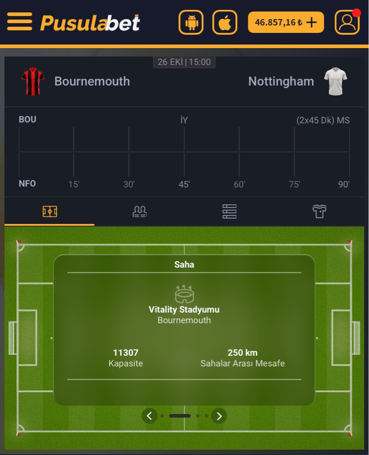
Task: Click the Pusulabet logo
Action: click(x=90, y=22)
